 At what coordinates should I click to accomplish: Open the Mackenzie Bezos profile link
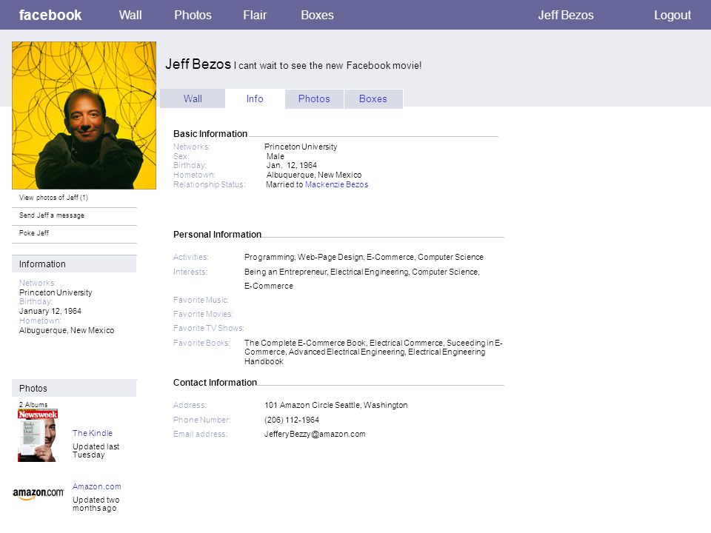pos(336,184)
